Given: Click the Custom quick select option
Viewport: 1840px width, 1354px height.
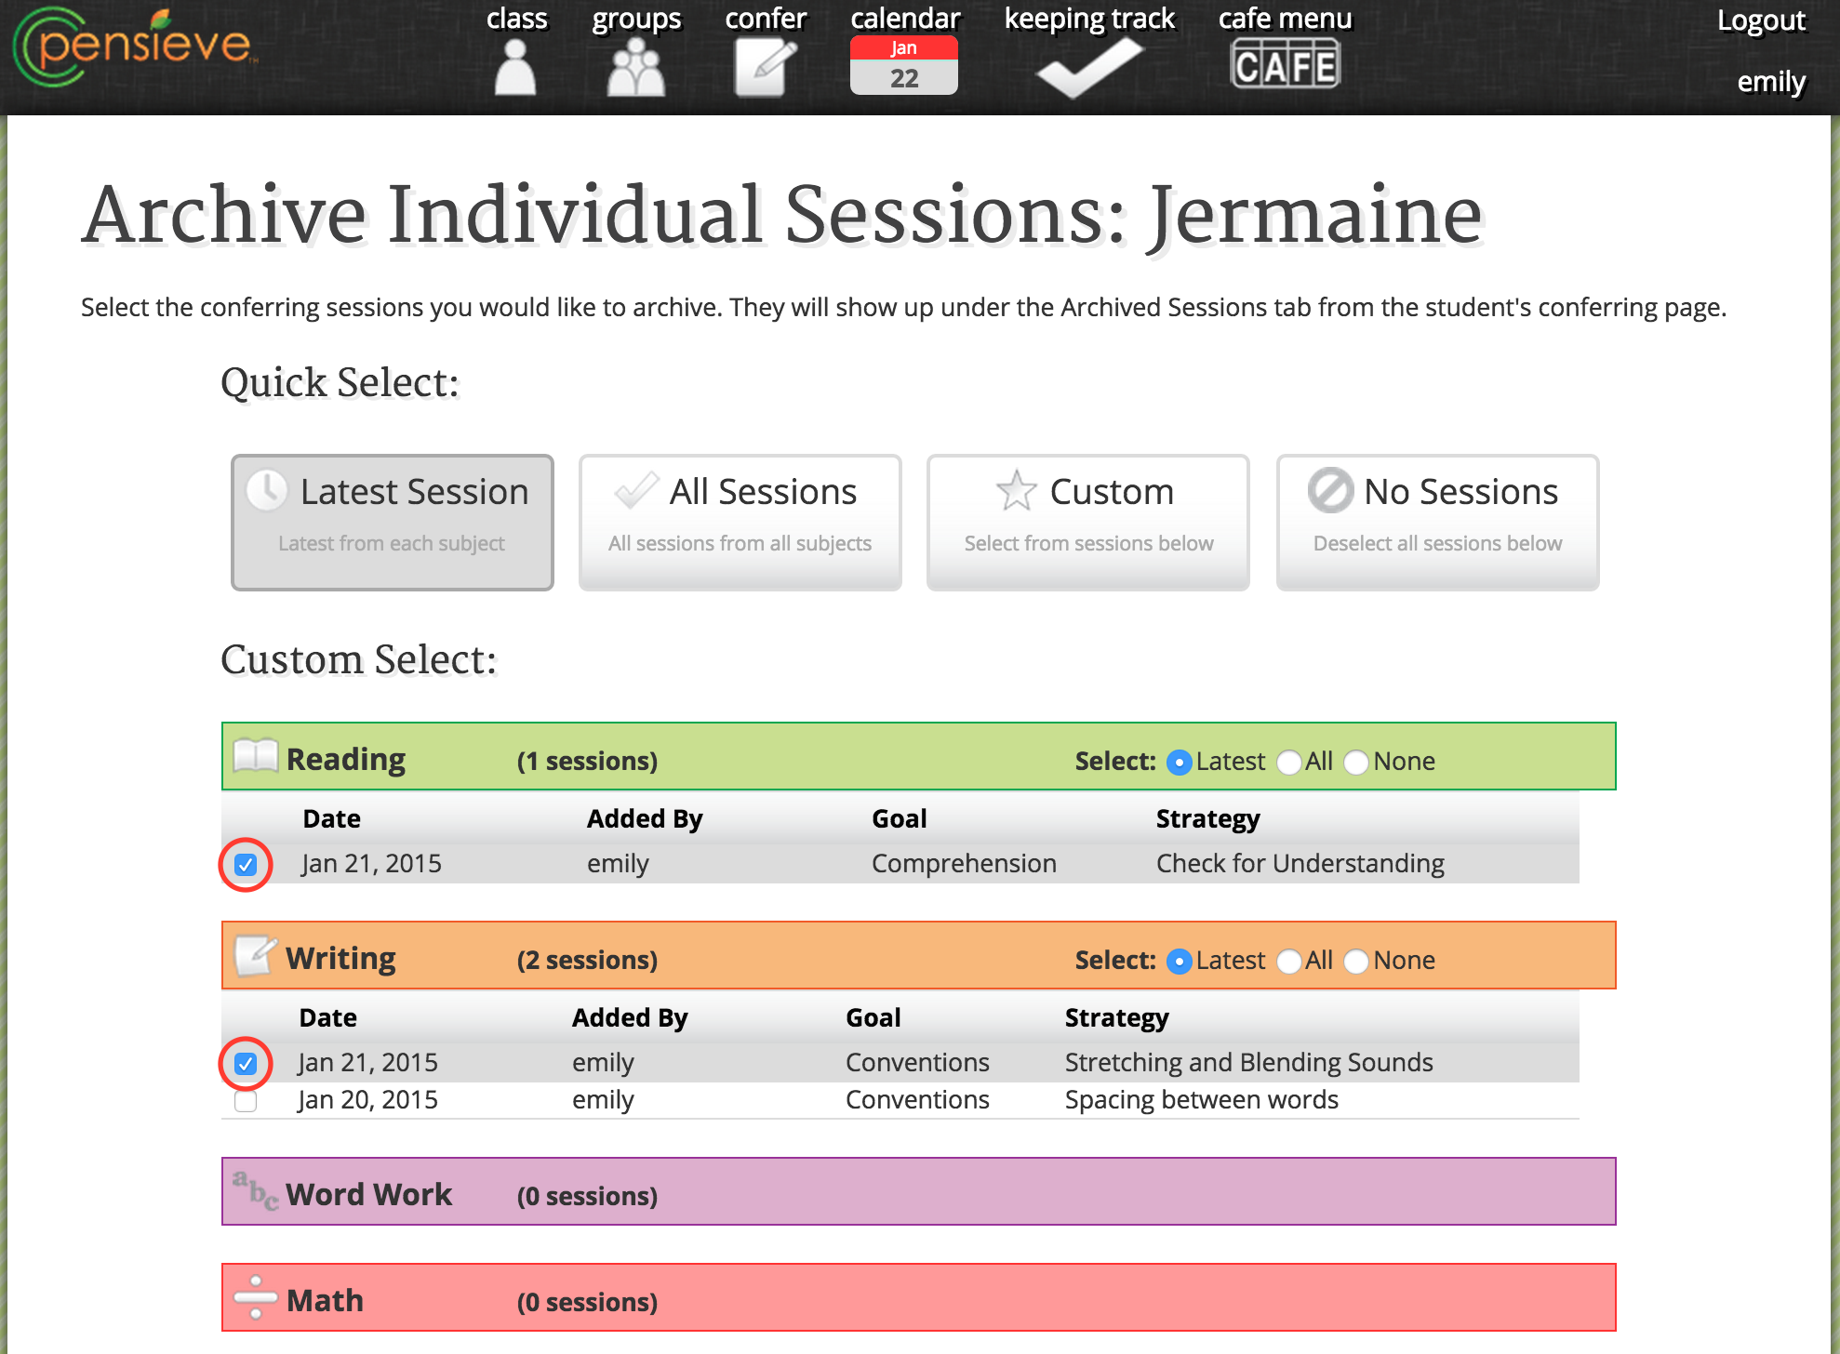Looking at the screenshot, I should (1088, 515).
